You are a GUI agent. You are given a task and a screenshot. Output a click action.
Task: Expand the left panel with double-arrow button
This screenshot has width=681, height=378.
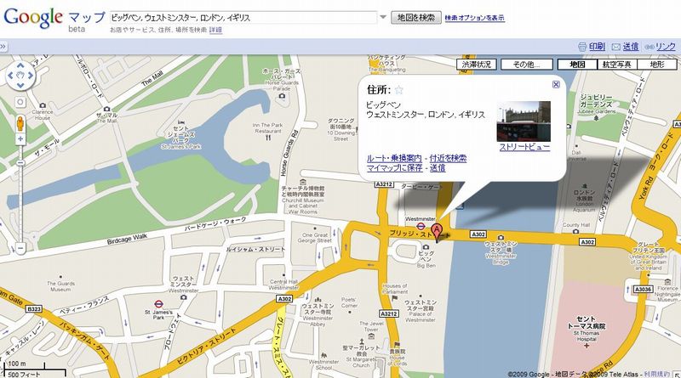click(x=3, y=47)
